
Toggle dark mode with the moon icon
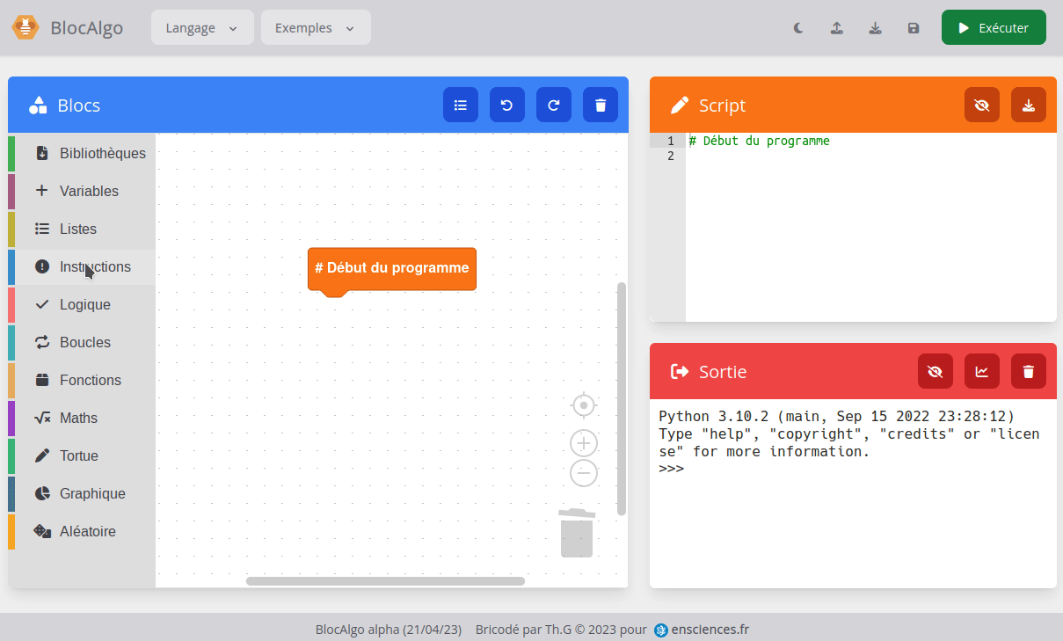tap(798, 28)
